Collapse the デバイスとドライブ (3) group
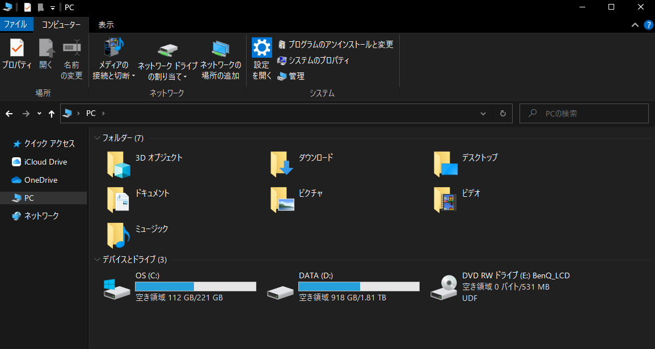The image size is (655, 349). (x=98, y=260)
